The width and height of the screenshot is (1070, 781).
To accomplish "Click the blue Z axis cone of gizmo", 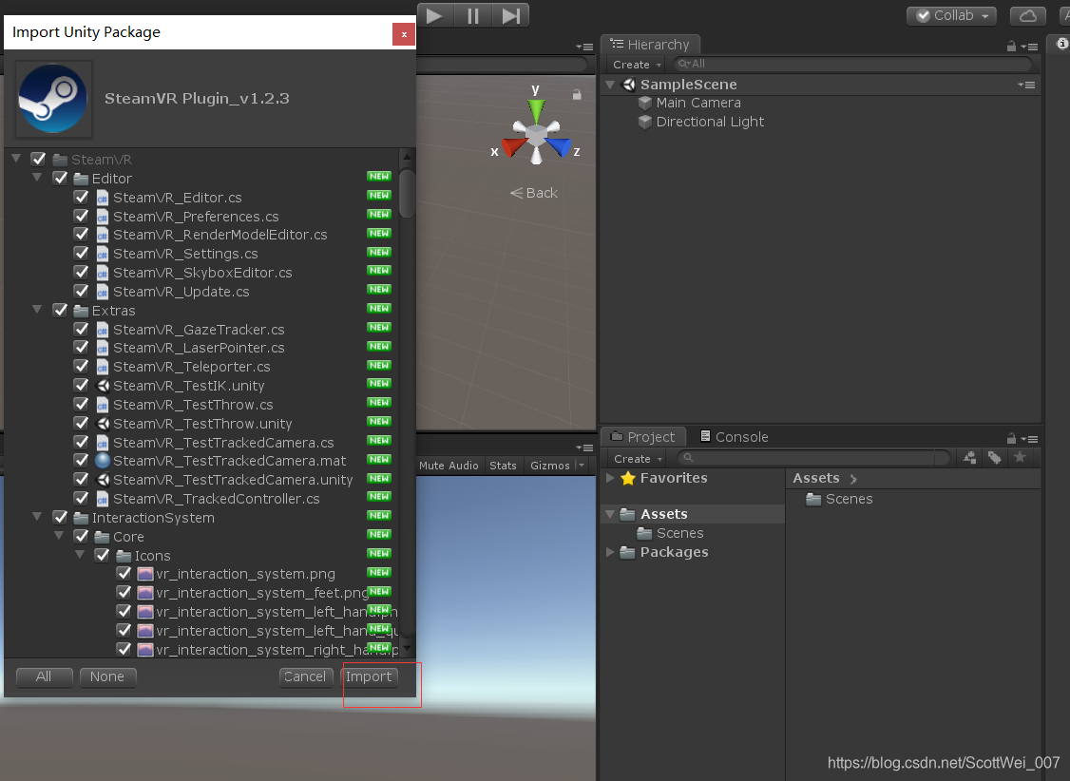I will pos(559,146).
